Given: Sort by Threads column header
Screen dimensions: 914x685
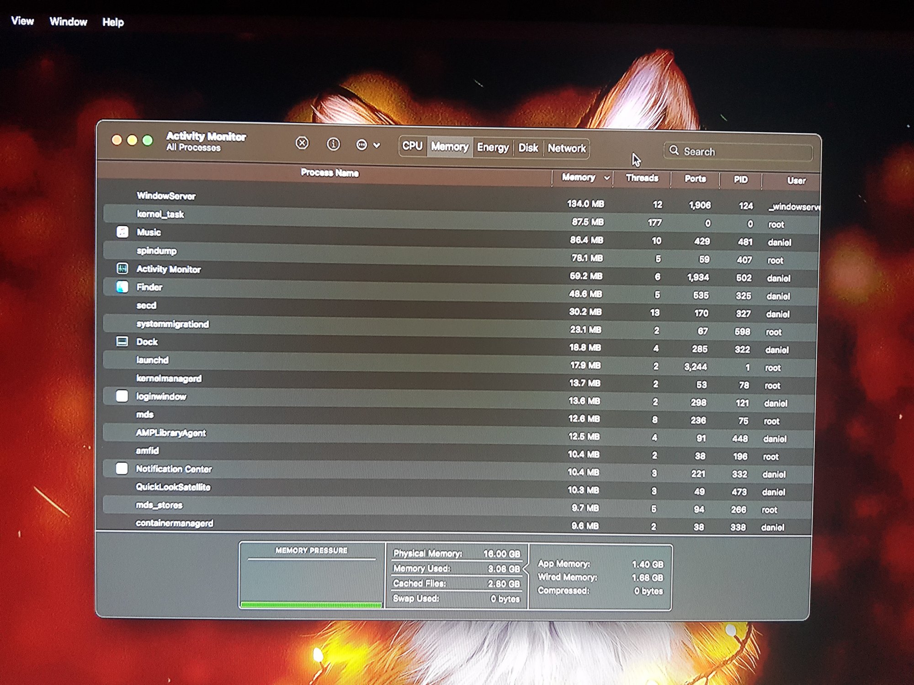Looking at the screenshot, I should coord(642,178).
